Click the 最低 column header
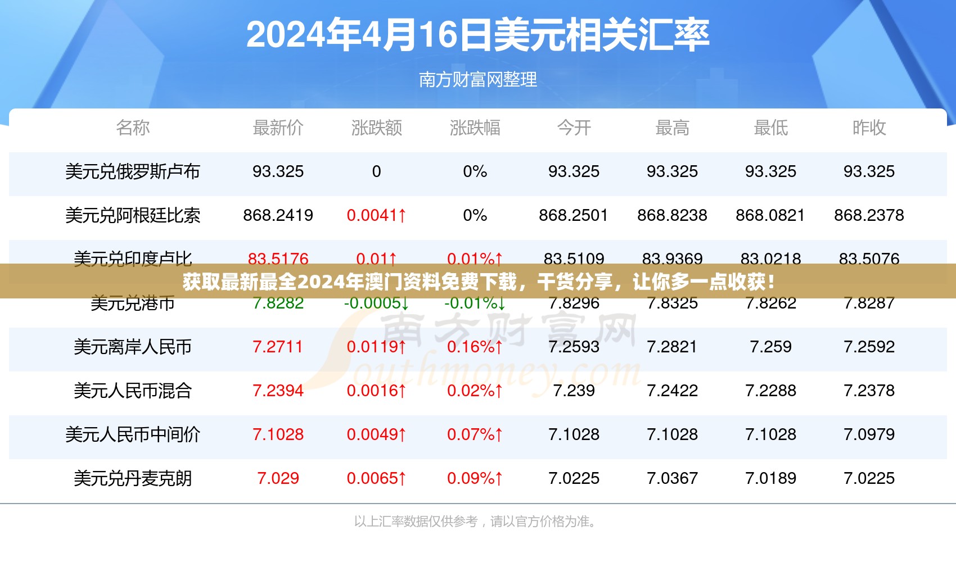This screenshot has height=562, width=956. 770,128
